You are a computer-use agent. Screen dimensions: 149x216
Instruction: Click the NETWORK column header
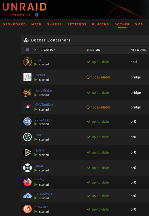click(138, 50)
